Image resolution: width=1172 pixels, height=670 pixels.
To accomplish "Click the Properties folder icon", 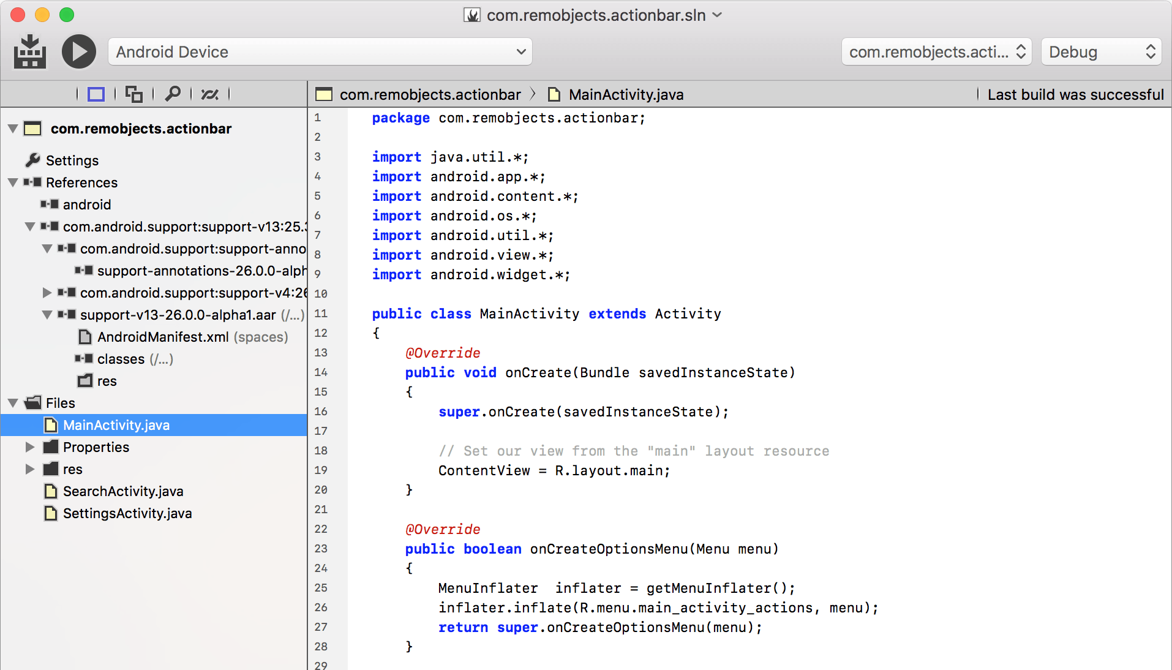I will click(x=51, y=446).
